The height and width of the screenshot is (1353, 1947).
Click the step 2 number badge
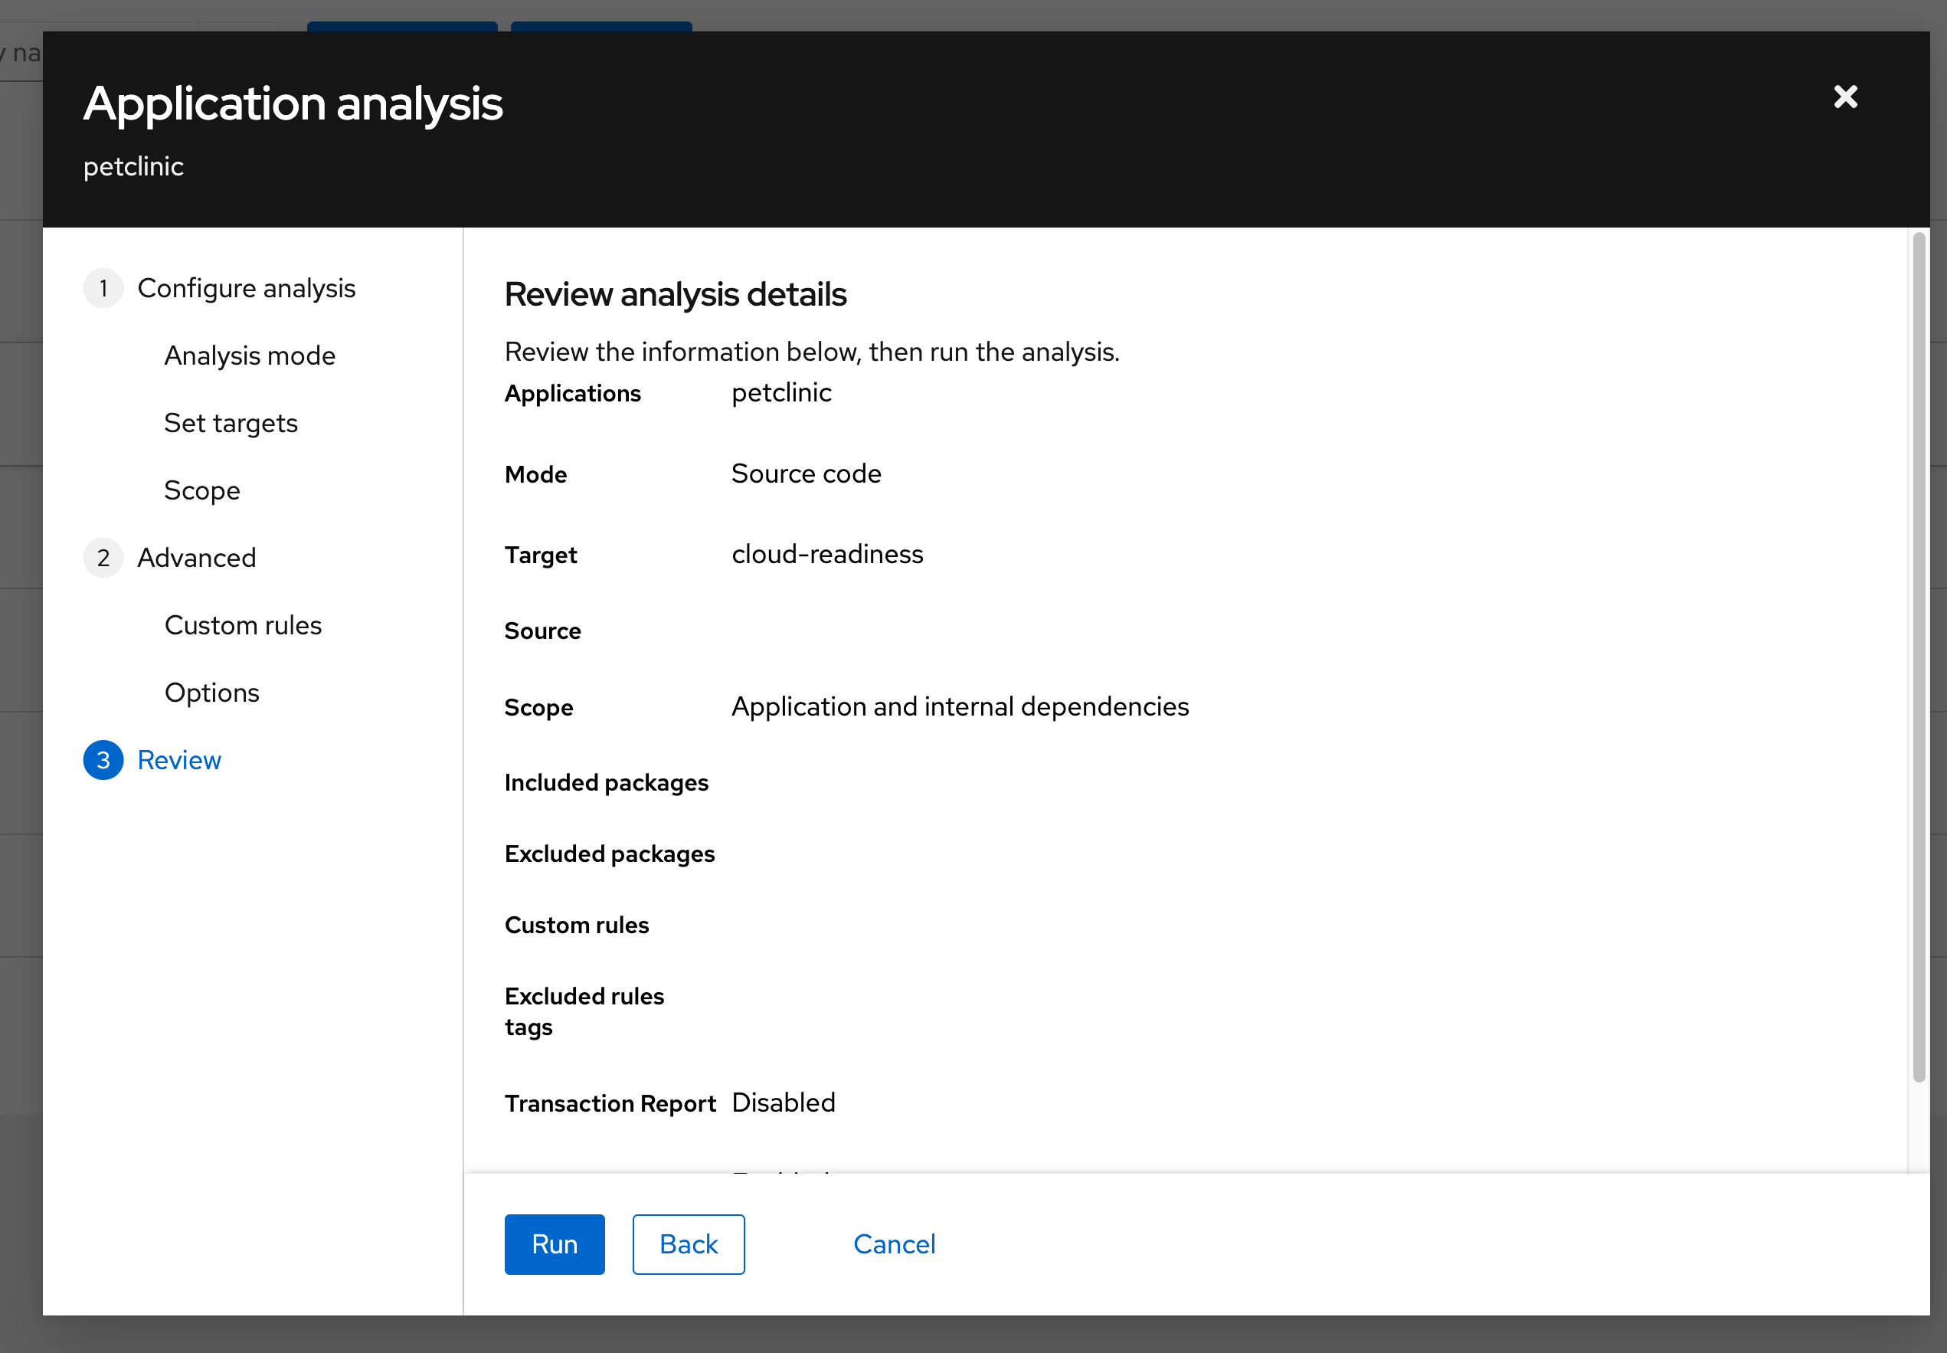click(x=103, y=558)
